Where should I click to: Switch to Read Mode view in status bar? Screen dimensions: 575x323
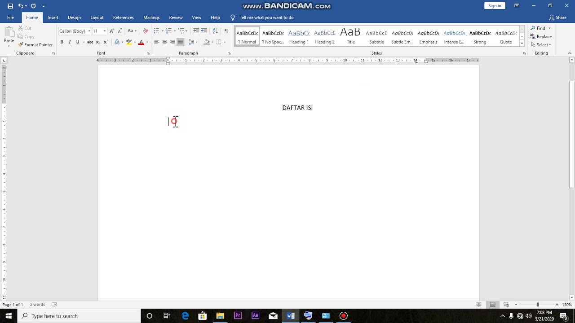click(479, 305)
